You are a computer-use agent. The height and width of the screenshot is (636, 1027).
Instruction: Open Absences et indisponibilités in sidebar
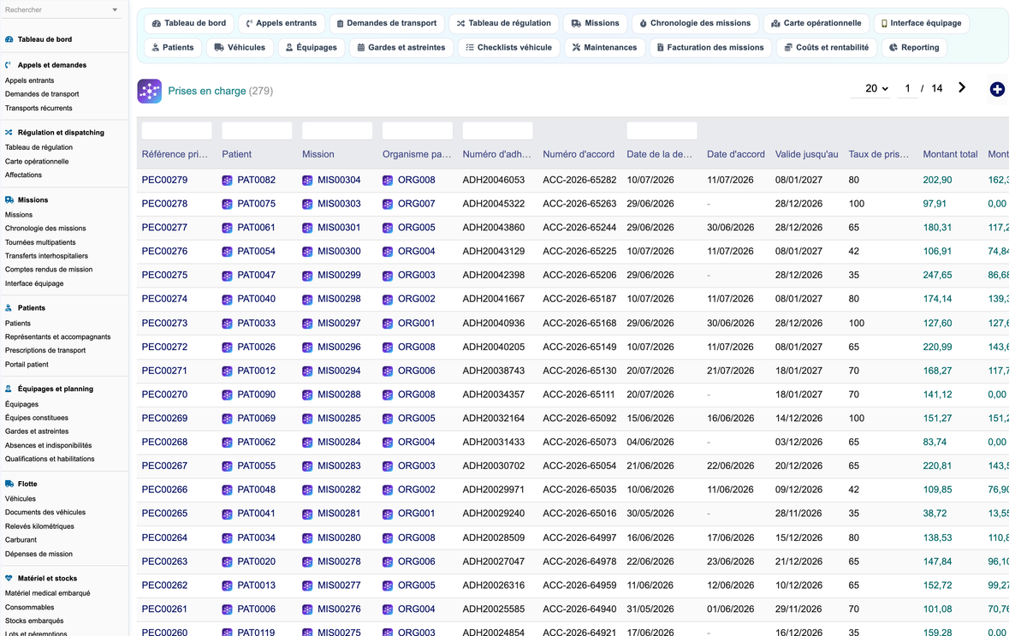click(48, 445)
